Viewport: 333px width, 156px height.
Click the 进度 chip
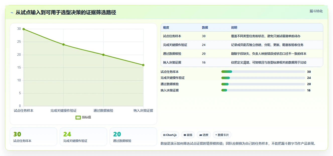(204, 135)
